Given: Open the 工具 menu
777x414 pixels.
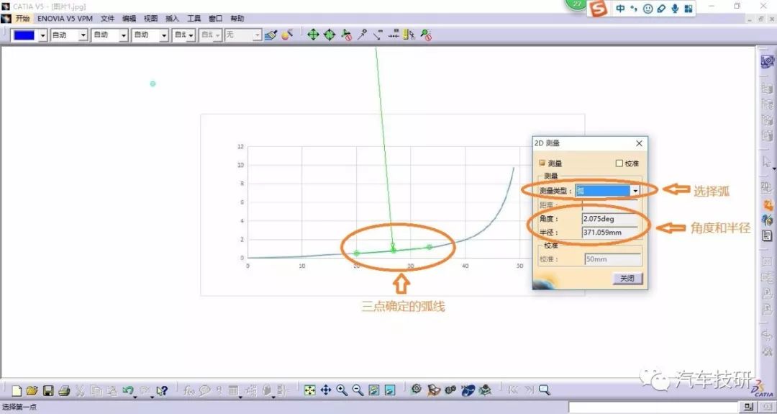Looking at the screenshot, I should (x=194, y=18).
